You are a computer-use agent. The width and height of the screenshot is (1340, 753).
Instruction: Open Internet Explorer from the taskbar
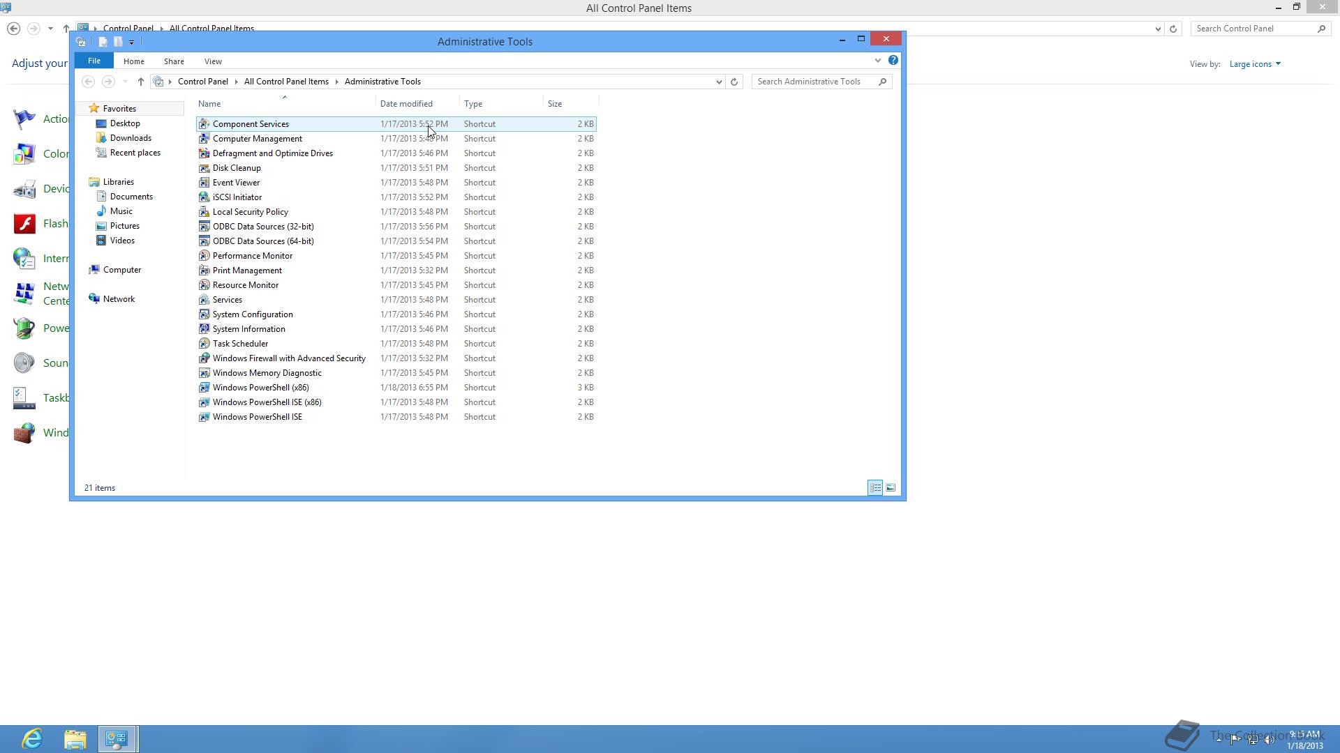(x=32, y=739)
